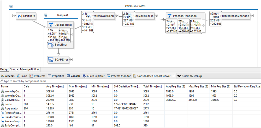Select the ProcessResponse mediation icon

tap(169, 16)
